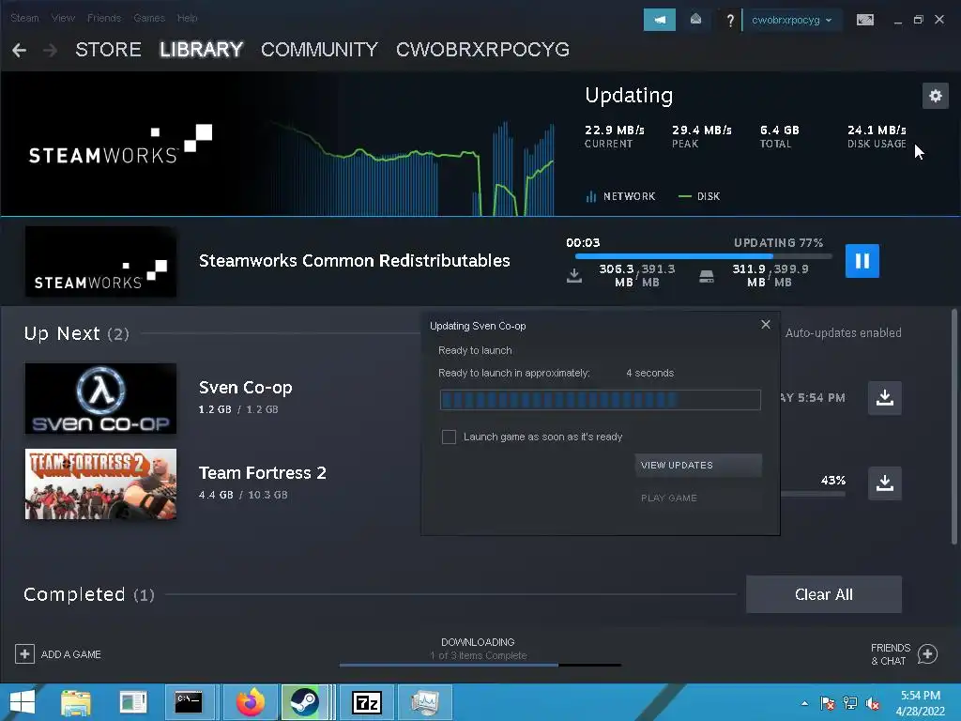Click the VIEW UPDATES button
The width and height of the screenshot is (961, 721).
pos(698,466)
